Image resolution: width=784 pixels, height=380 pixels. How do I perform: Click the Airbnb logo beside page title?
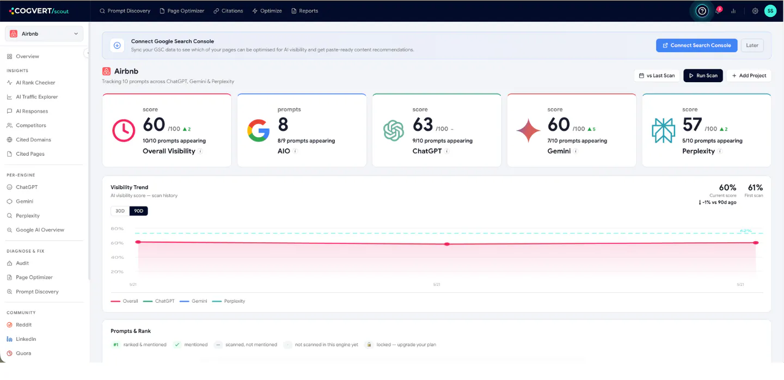(106, 71)
